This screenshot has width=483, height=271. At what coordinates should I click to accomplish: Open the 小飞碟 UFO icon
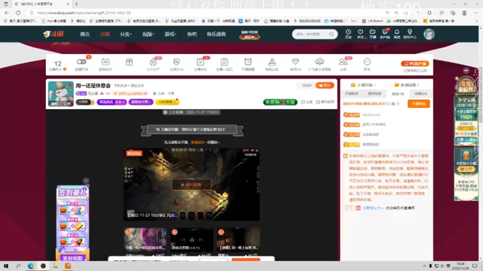point(319,64)
